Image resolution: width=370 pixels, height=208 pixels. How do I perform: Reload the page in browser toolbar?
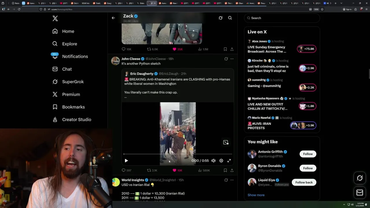pyautogui.click(x=19, y=9)
